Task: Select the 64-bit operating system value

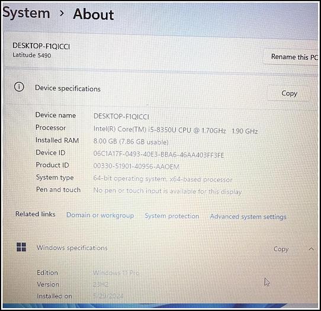Action: tap(163, 179)
